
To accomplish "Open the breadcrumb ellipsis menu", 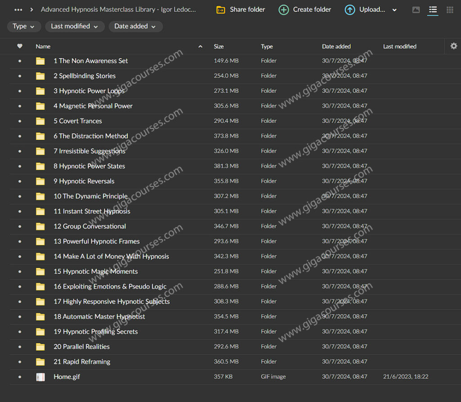I will (x=18, y=9).
